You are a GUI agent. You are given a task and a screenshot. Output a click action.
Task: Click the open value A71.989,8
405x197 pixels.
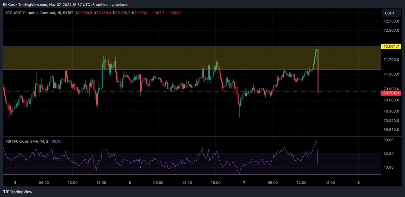[x=84, y=13]
